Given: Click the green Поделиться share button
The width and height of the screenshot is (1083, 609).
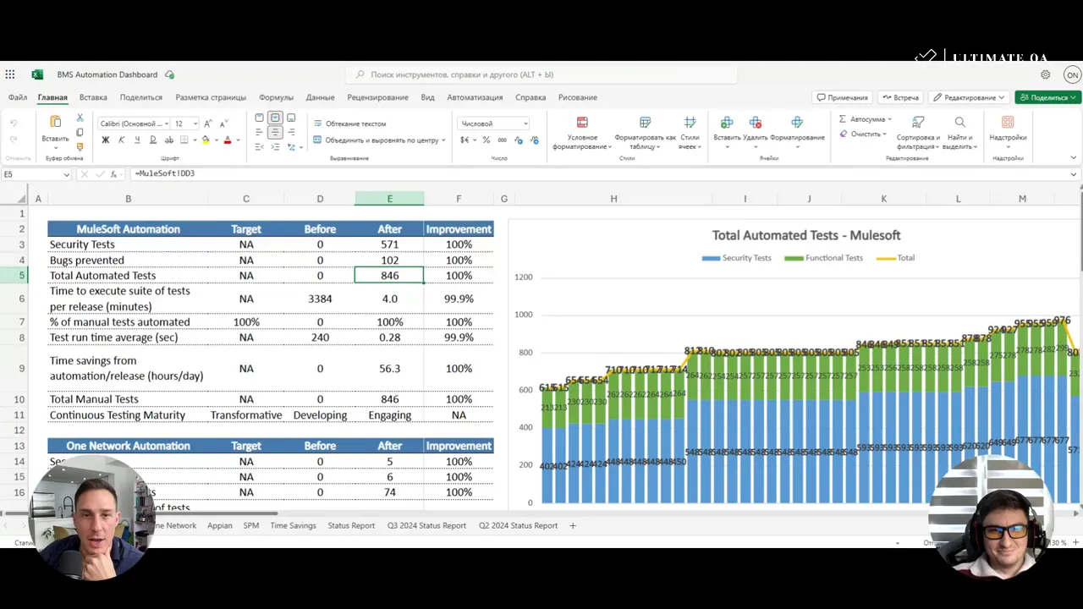Looking at the screenshot, I should (1047, 97).
